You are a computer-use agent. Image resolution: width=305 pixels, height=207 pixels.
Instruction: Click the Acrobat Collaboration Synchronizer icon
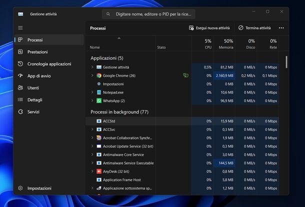coord(99,137)
